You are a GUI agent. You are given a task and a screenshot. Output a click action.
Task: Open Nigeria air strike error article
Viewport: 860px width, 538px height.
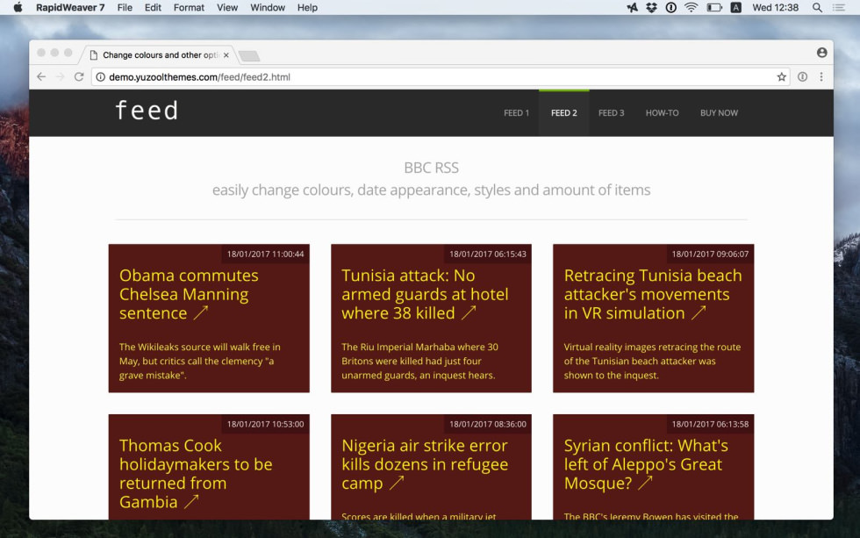[425, 464]
